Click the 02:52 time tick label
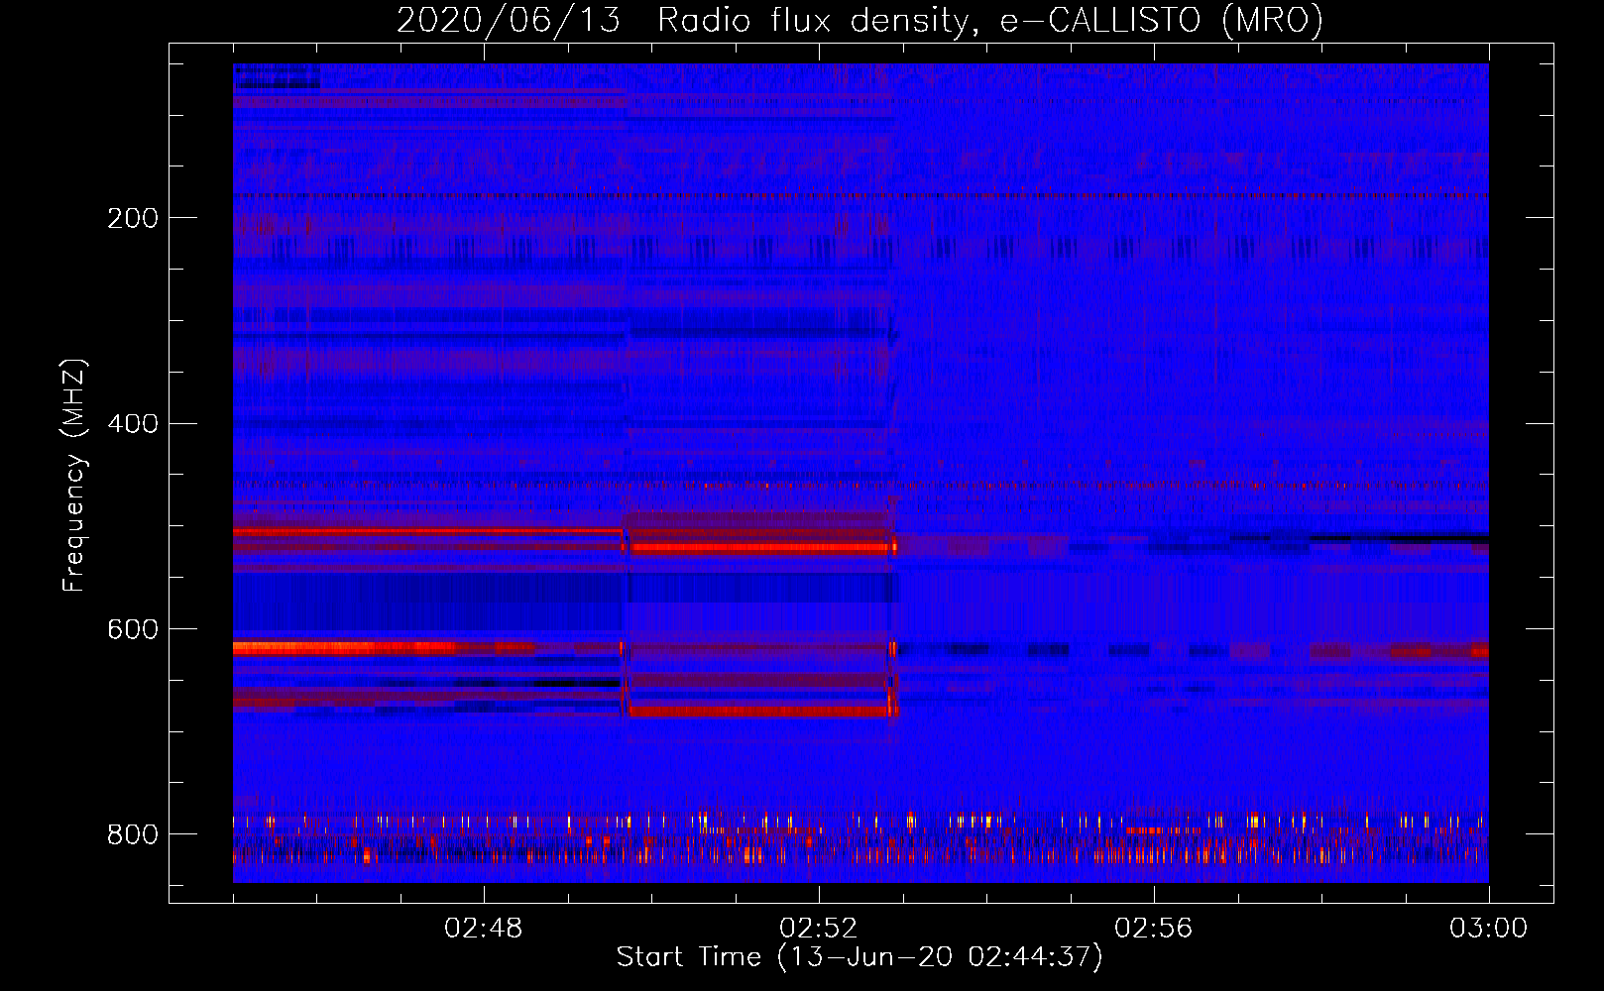The width and height of the screenshot is (1604, 991). point(819,929)
